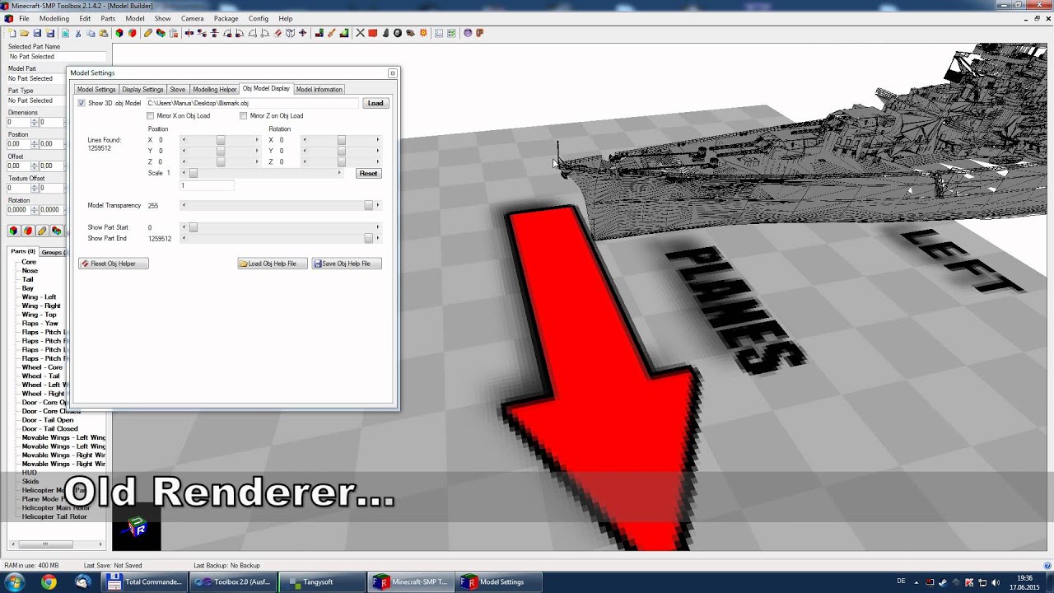Click the pencil icon in the top toolbar

[147, 33]
